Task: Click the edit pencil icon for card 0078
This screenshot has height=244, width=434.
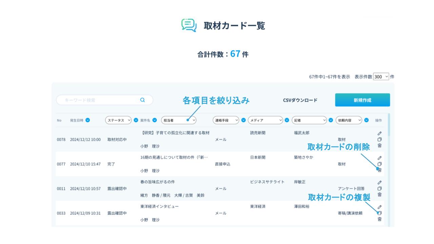Action: (380, 134)
